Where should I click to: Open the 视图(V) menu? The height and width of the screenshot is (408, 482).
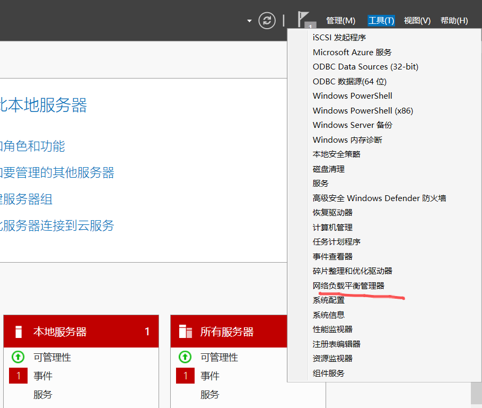pos(417,21)
